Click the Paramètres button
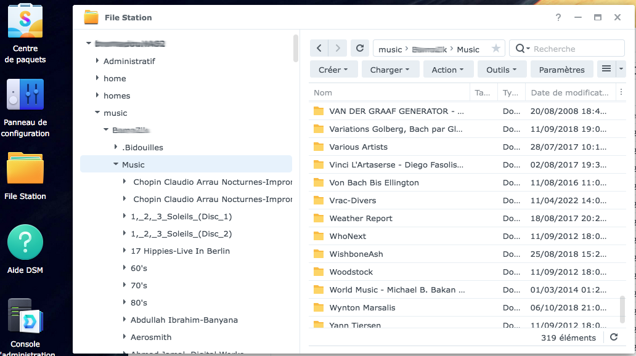 coord(561,70)
